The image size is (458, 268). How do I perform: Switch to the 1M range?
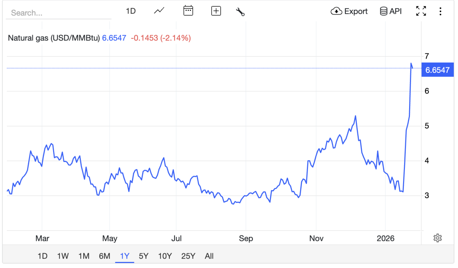point(84,256)
